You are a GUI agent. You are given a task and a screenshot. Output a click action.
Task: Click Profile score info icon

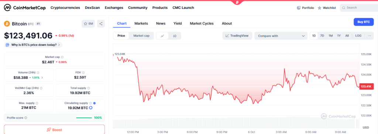tap(26, 118)
